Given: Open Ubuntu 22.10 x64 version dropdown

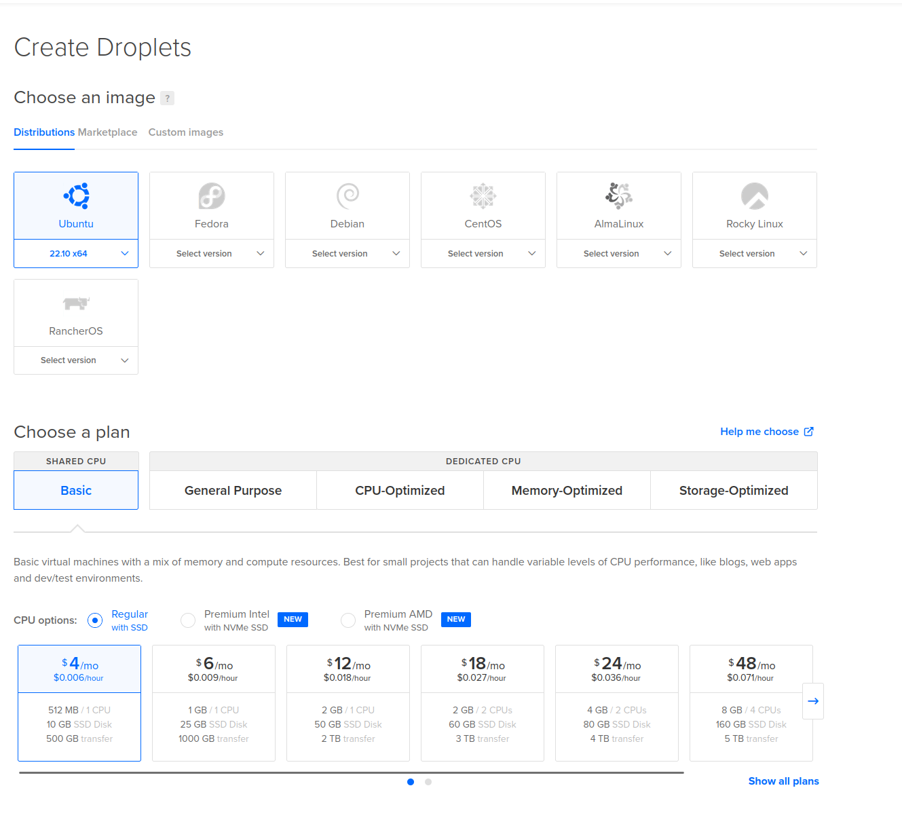Looking at the screenshot, I should (x=76, y=254).
